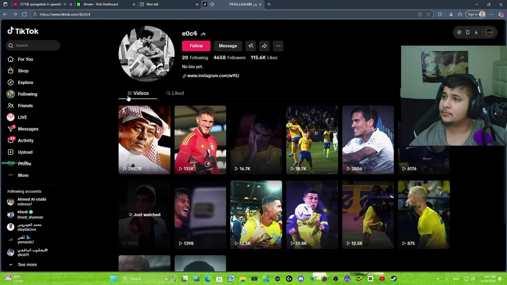The width and height of the screenshot is (507, 285).
Task: Open the video with 875 views
Action: [424, 215]
